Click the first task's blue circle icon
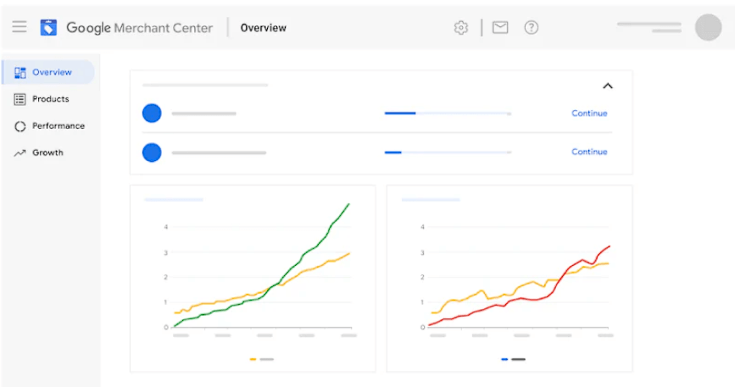Screen dimensions: 735x387 tap(152, 113)
